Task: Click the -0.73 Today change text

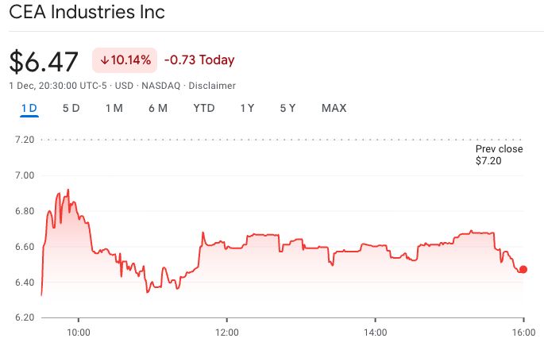Action: pyautogui.click(x=199, y=60)
